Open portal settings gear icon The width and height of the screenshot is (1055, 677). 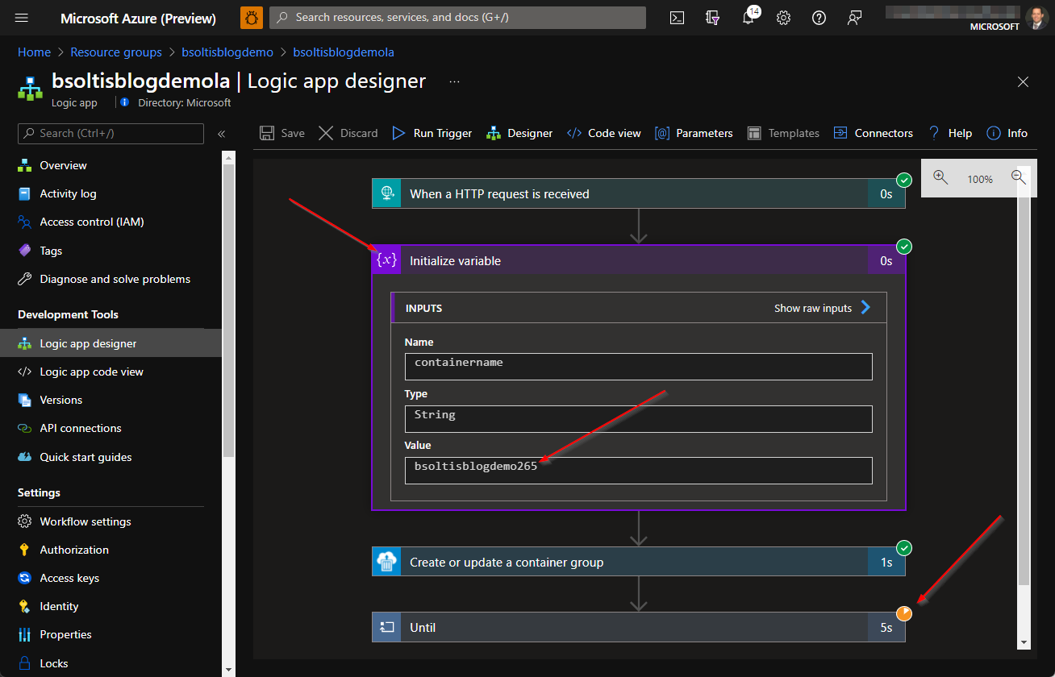(783, 18)
